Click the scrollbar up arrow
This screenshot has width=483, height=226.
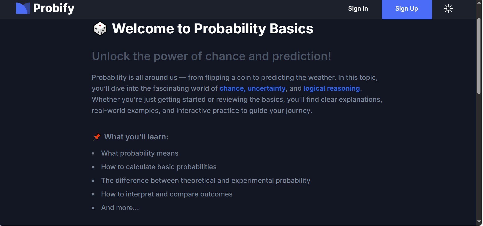479,3
